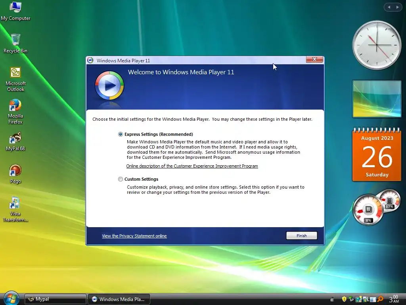This screenshot has width=406, height=305.
Task: Select the Mozilla Firefox desktop shortcut
Action: 15,112
